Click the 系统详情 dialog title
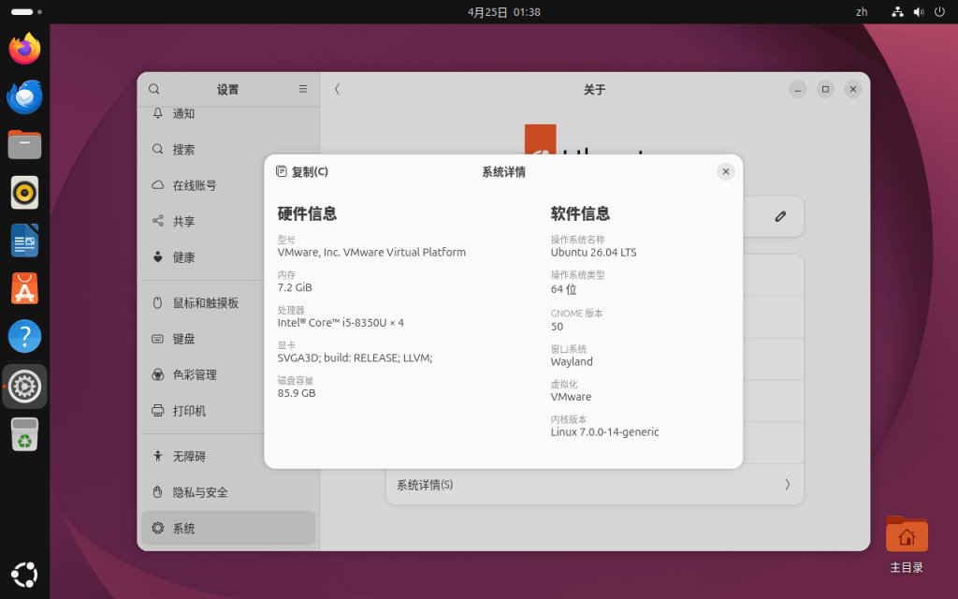958x599 pixels. click(503, 172)
